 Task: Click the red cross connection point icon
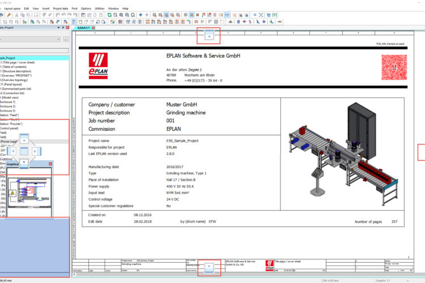tap(244, 22)
